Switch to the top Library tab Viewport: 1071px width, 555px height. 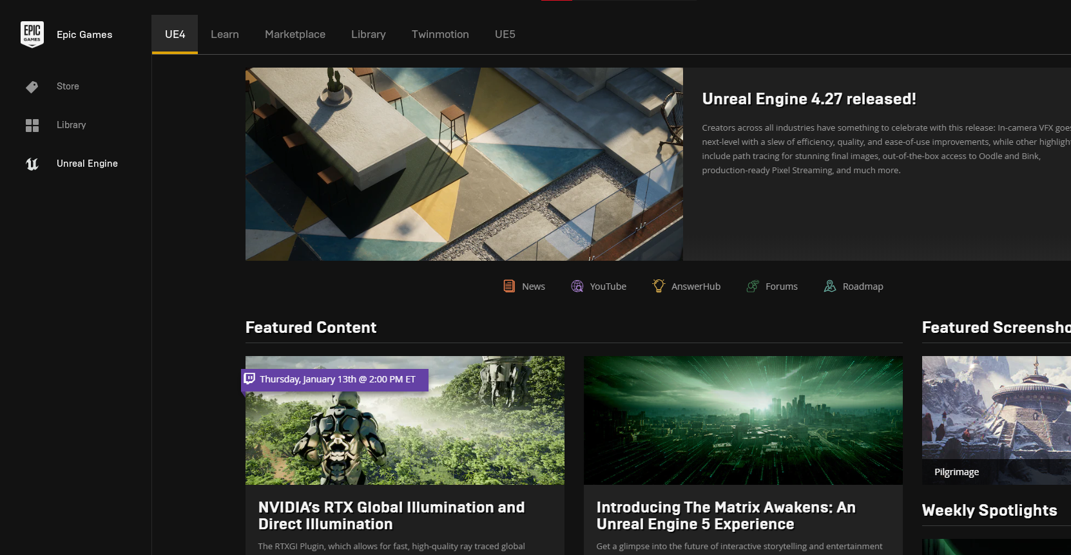click(369, 34)
